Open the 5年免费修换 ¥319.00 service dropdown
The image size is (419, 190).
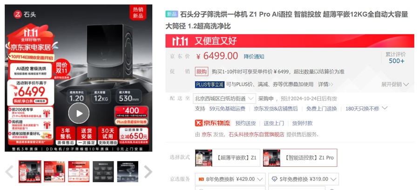[x=304, y=179]
